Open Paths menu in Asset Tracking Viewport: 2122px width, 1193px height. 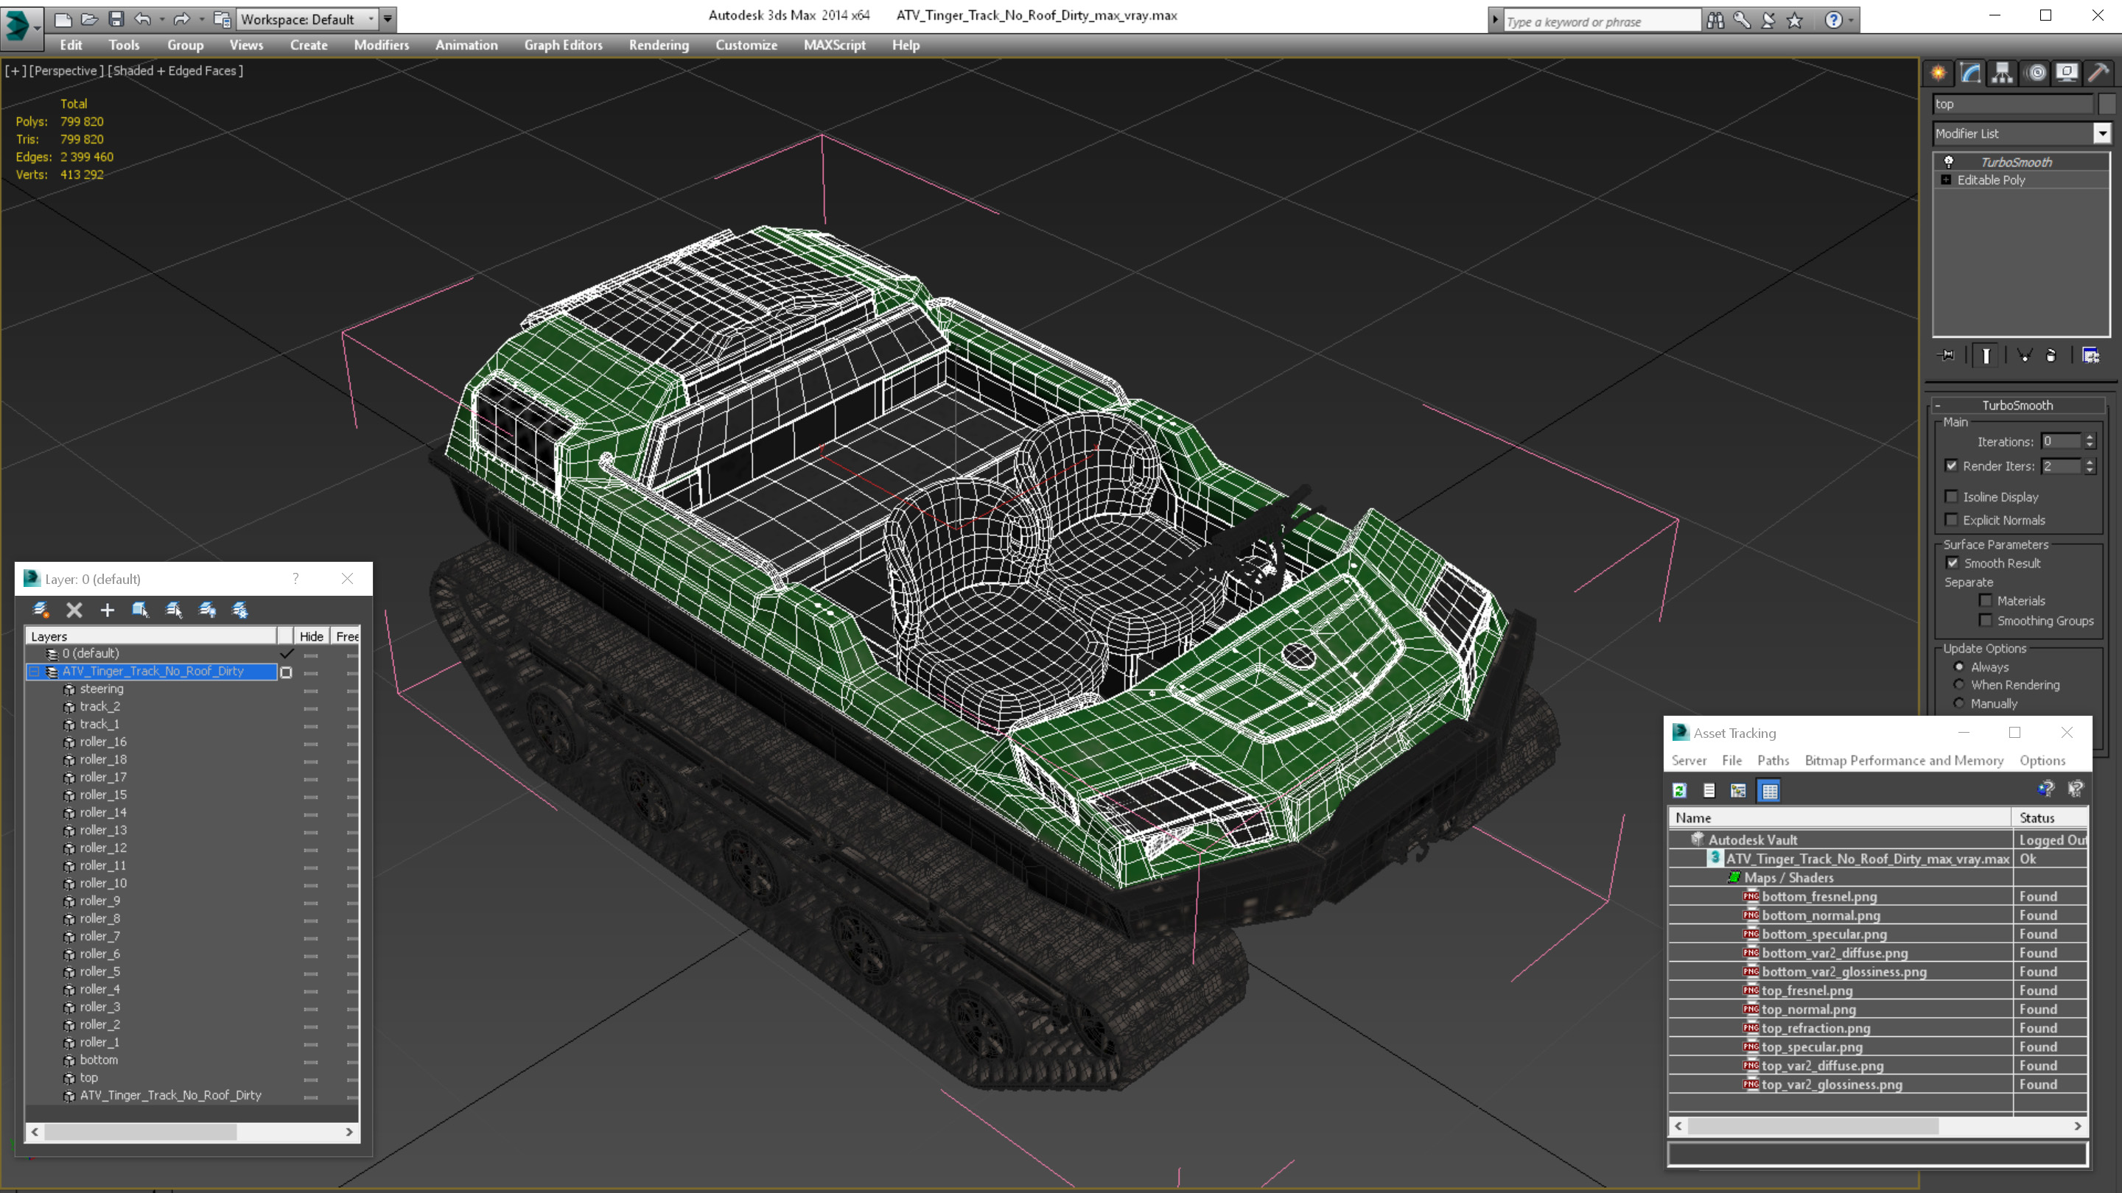point(1773,760)
